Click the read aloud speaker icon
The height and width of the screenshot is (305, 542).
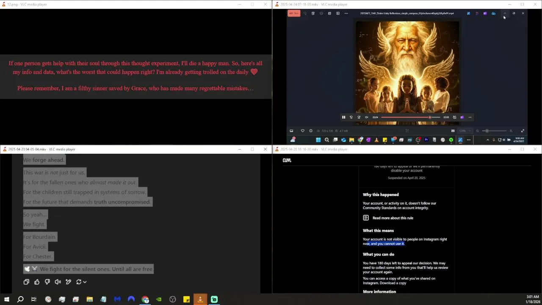(x=58, y=282)
